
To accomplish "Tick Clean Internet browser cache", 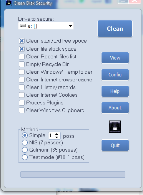I will tap(22, 79).
